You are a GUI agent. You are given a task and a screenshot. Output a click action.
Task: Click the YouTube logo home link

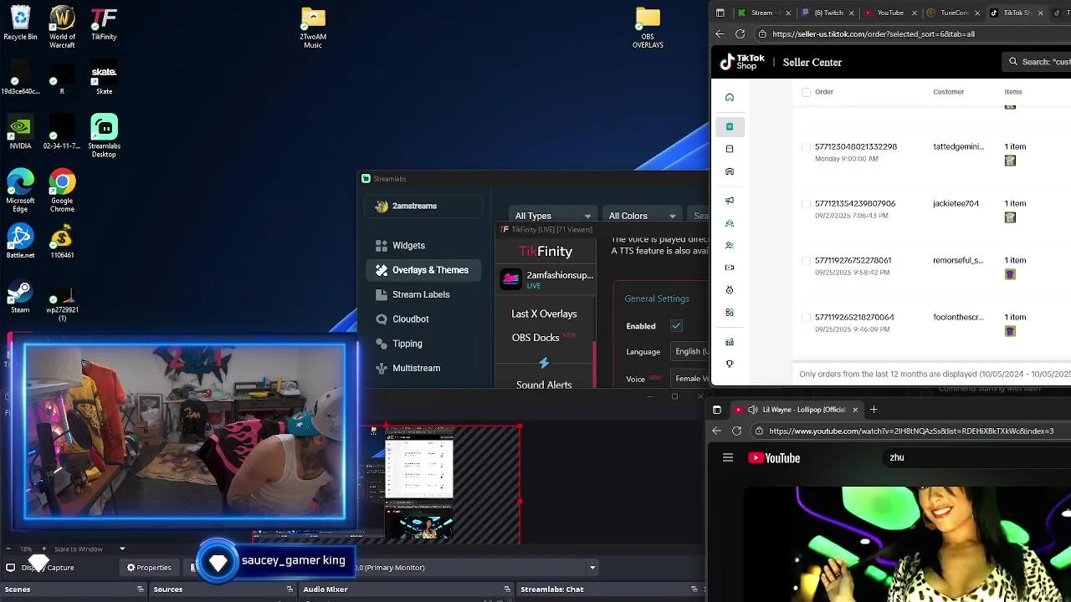point(774,457)
